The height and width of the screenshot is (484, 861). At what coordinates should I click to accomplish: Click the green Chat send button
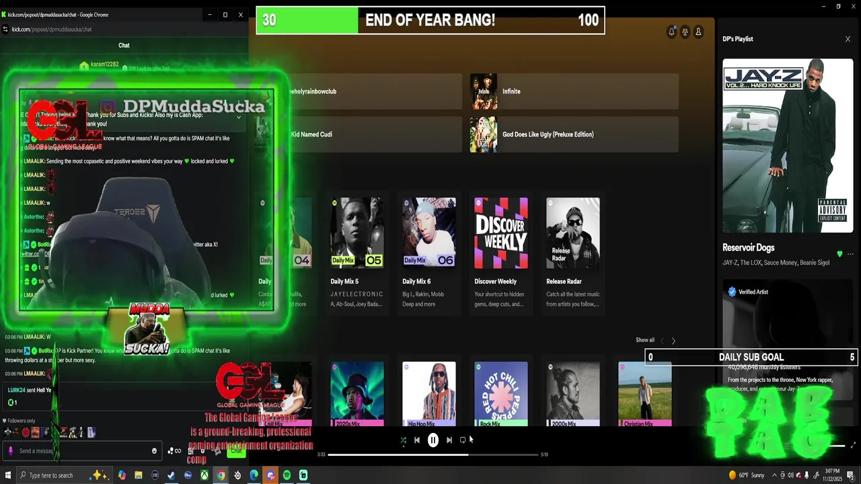click(x=235, y=451)
